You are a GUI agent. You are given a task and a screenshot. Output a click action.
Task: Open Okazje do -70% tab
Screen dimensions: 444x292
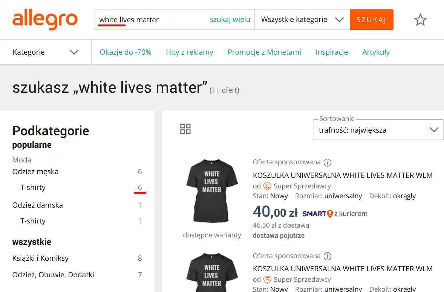126,52
